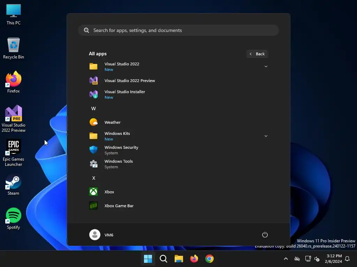Image resolution: width=357 pixels, height=267 pixels.
Task: Click the "Windows Kits" folder name
Action: 117,133
